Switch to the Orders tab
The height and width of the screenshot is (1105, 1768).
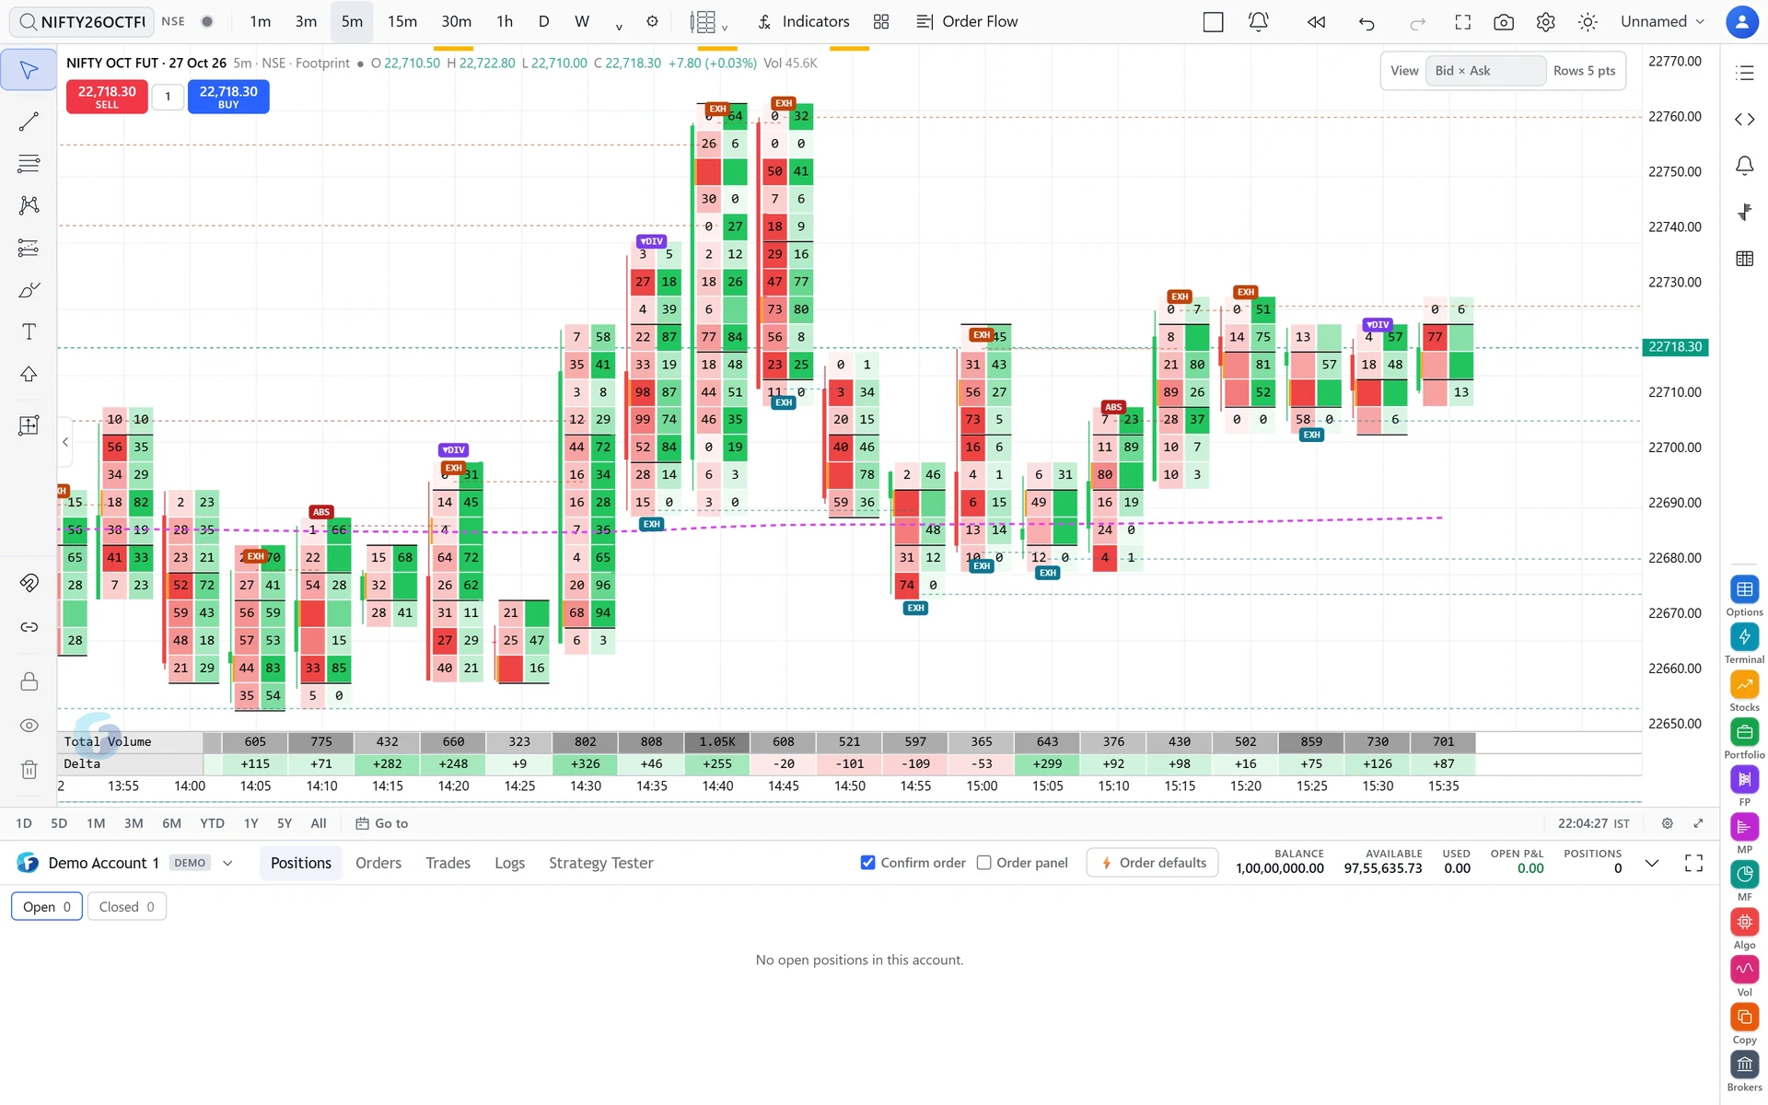378,863
